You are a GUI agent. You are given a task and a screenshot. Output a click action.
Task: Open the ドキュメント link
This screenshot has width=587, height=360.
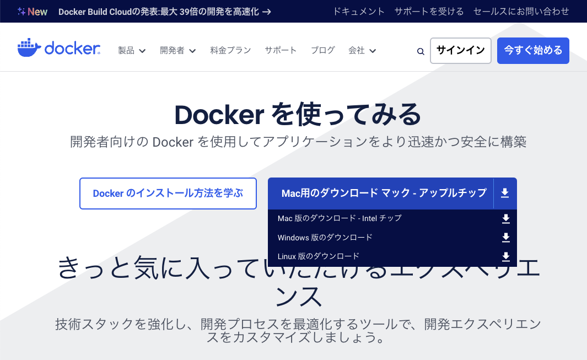(359, 11)
